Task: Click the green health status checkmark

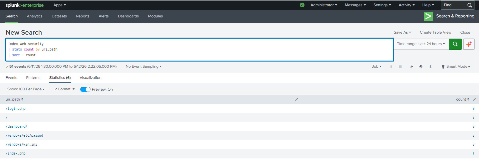Action: pos(302,5)
